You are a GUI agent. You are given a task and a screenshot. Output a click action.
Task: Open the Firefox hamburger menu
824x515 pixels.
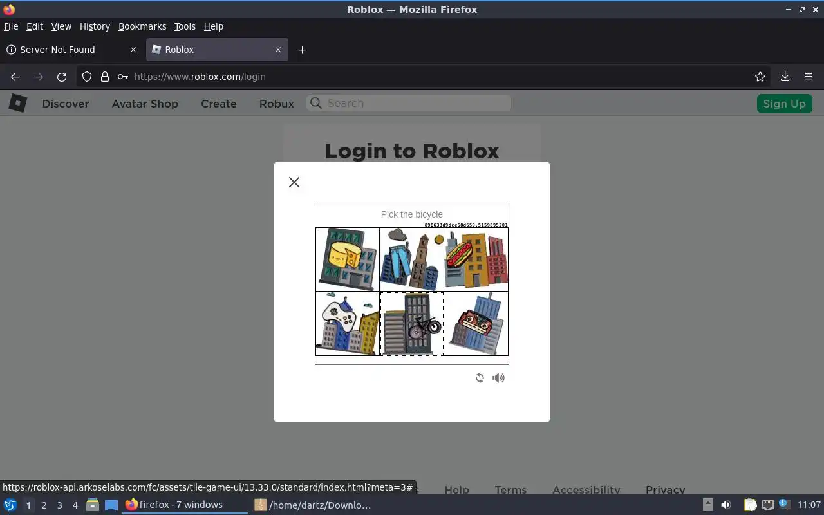[809, 77]
